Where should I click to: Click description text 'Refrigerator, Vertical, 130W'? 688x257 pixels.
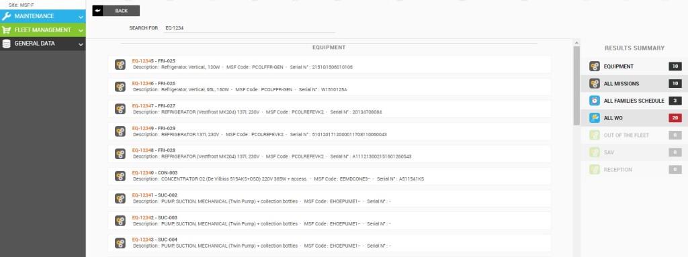coord(190,68)
